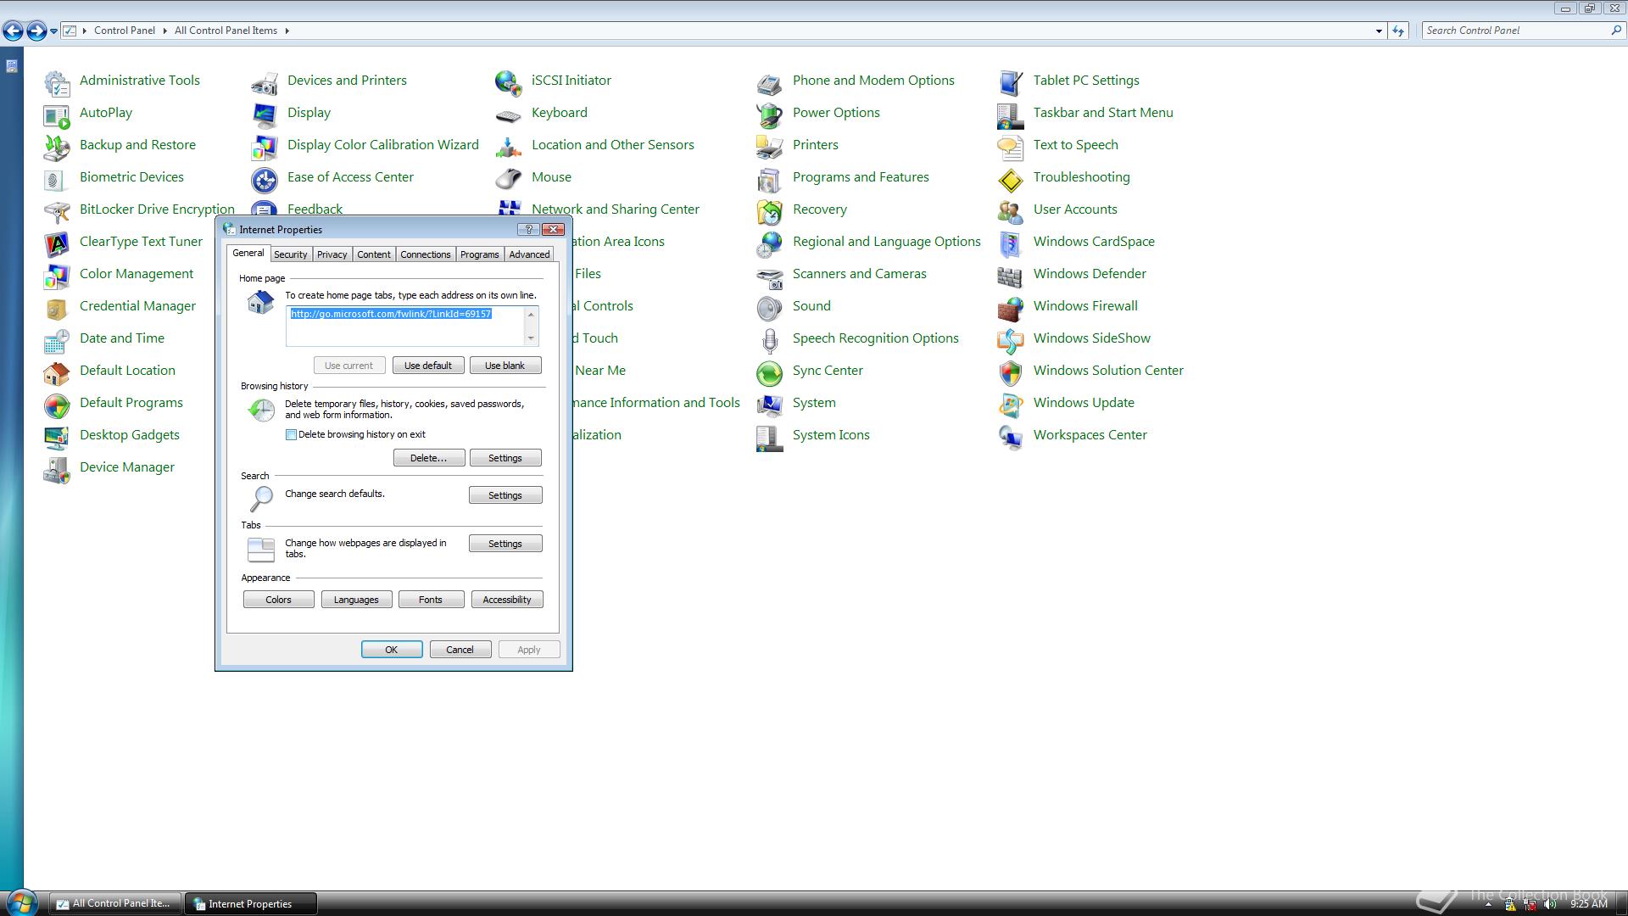Open the ClearType Text Tuner icon

point(57,243)
